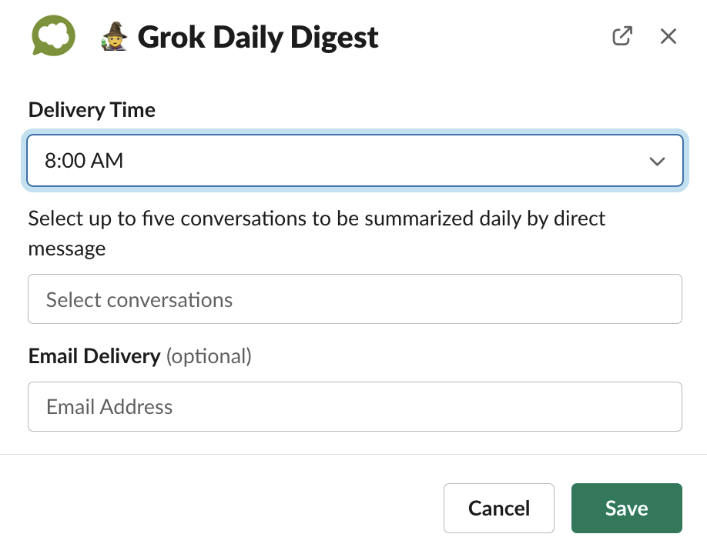Viewport: 707px width, 554px height.
Task: Open Grok Daily Digest in a new window
Action: click(x=622, y=35)
